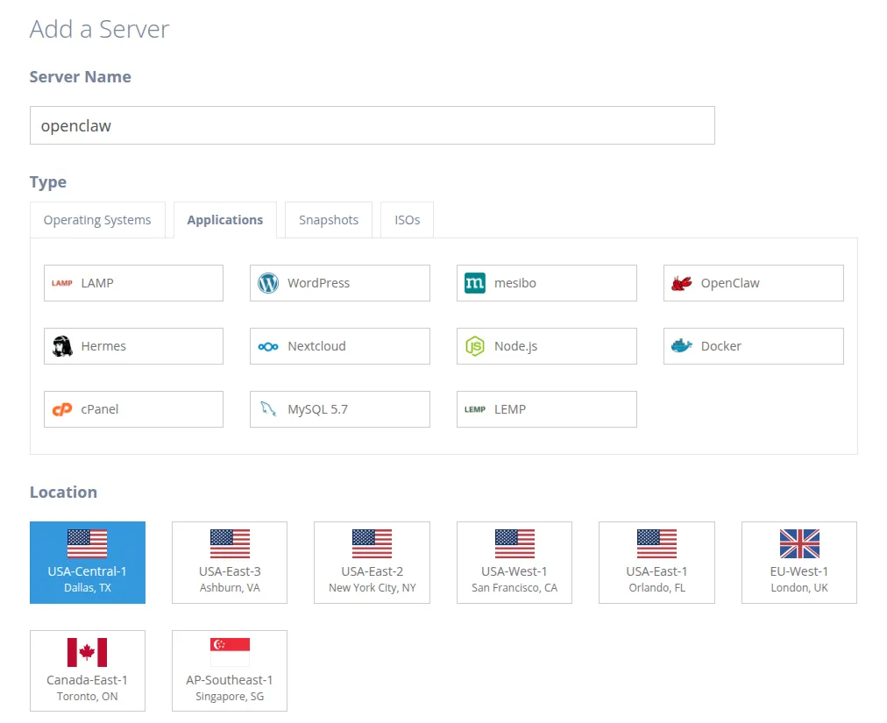The width and height of the screenshot is (887, 723).
Task: Open the Snapshots tab
Action: click(329, 219)
